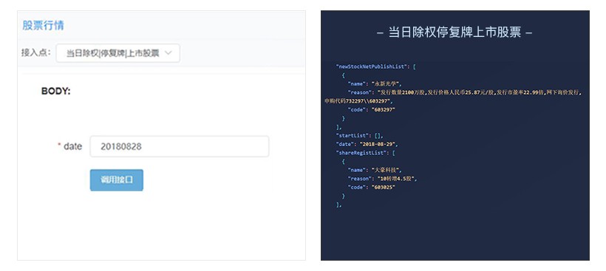Click the 股票行情 title
606x271 pixels.
(x=43, y=26)
